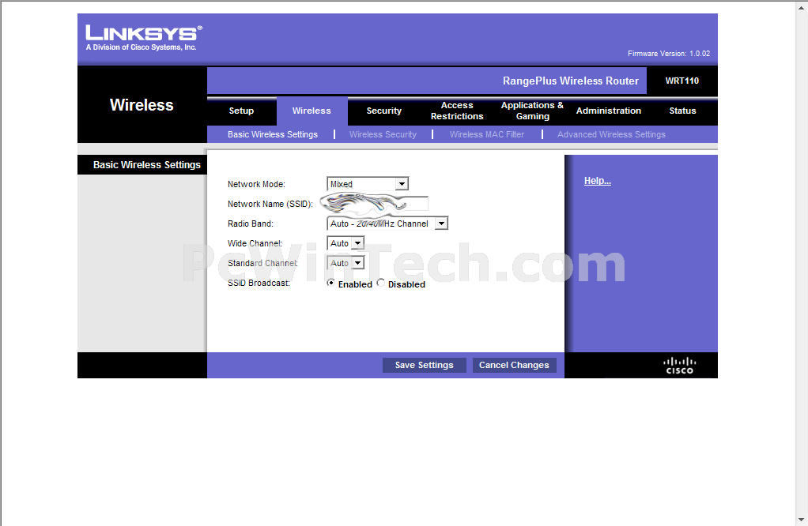808x526 pixels.
Task: Open the Administration tab
Action: (x=609, y=111)
